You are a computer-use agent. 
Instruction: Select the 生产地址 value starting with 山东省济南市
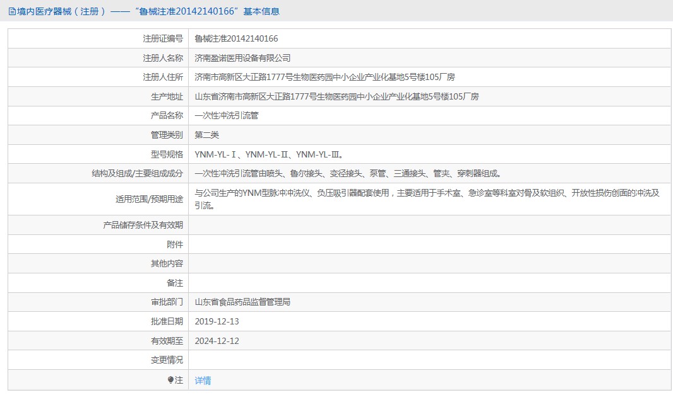pyautogui.click(x=336, y=96)
